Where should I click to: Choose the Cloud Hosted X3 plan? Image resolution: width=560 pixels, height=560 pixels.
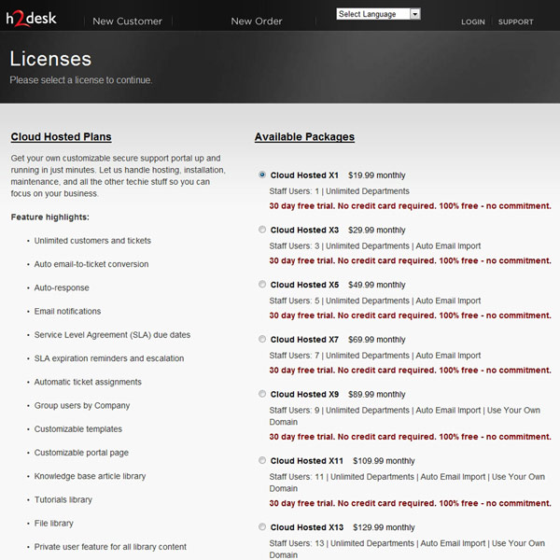262,230
